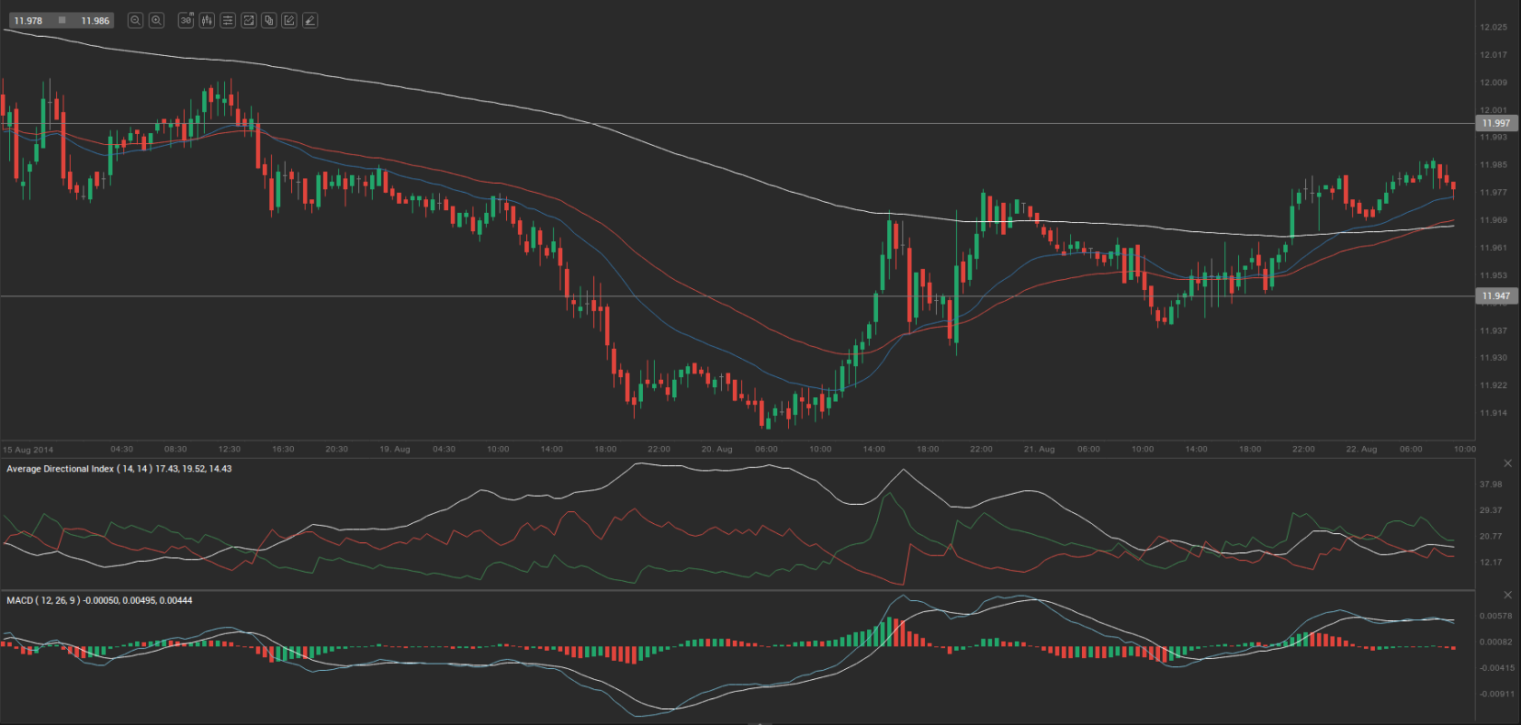Click the copy chart duplicate icon
Viewport: 1521px width, 725px height.
click(x=268, y=20)
